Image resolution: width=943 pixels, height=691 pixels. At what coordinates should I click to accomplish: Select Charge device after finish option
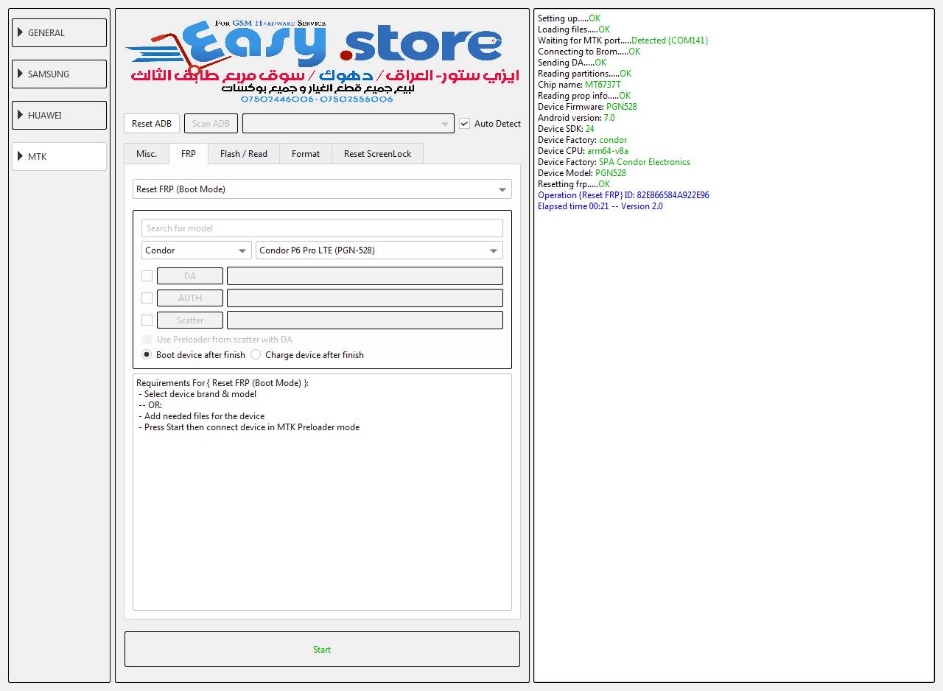pyautogui.click(x=256, y=355)
